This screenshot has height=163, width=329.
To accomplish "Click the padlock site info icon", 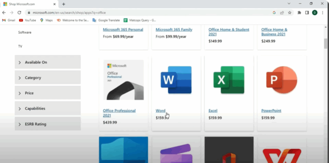I will tap(29, 13).
